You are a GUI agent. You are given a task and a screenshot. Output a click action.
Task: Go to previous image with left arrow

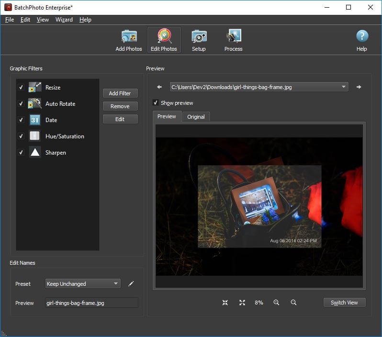pos(159,87)
